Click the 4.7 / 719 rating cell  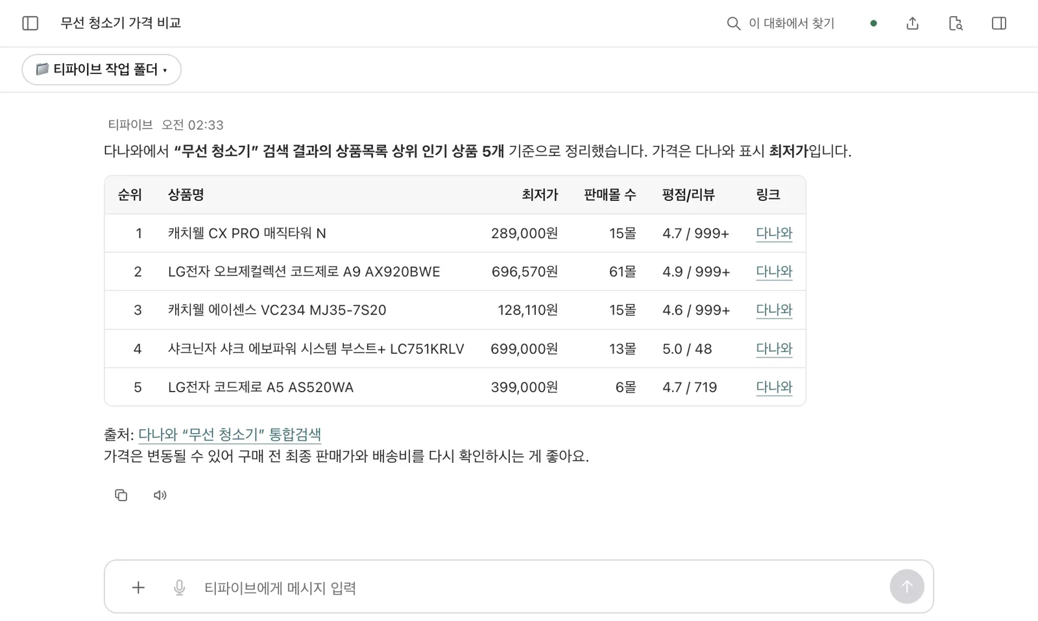(690, 387)
